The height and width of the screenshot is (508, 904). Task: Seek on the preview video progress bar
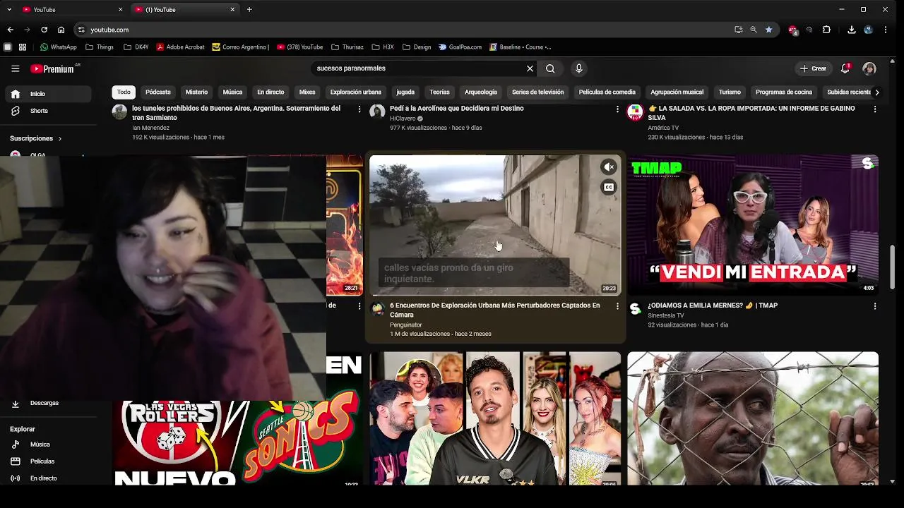(496, 295)
